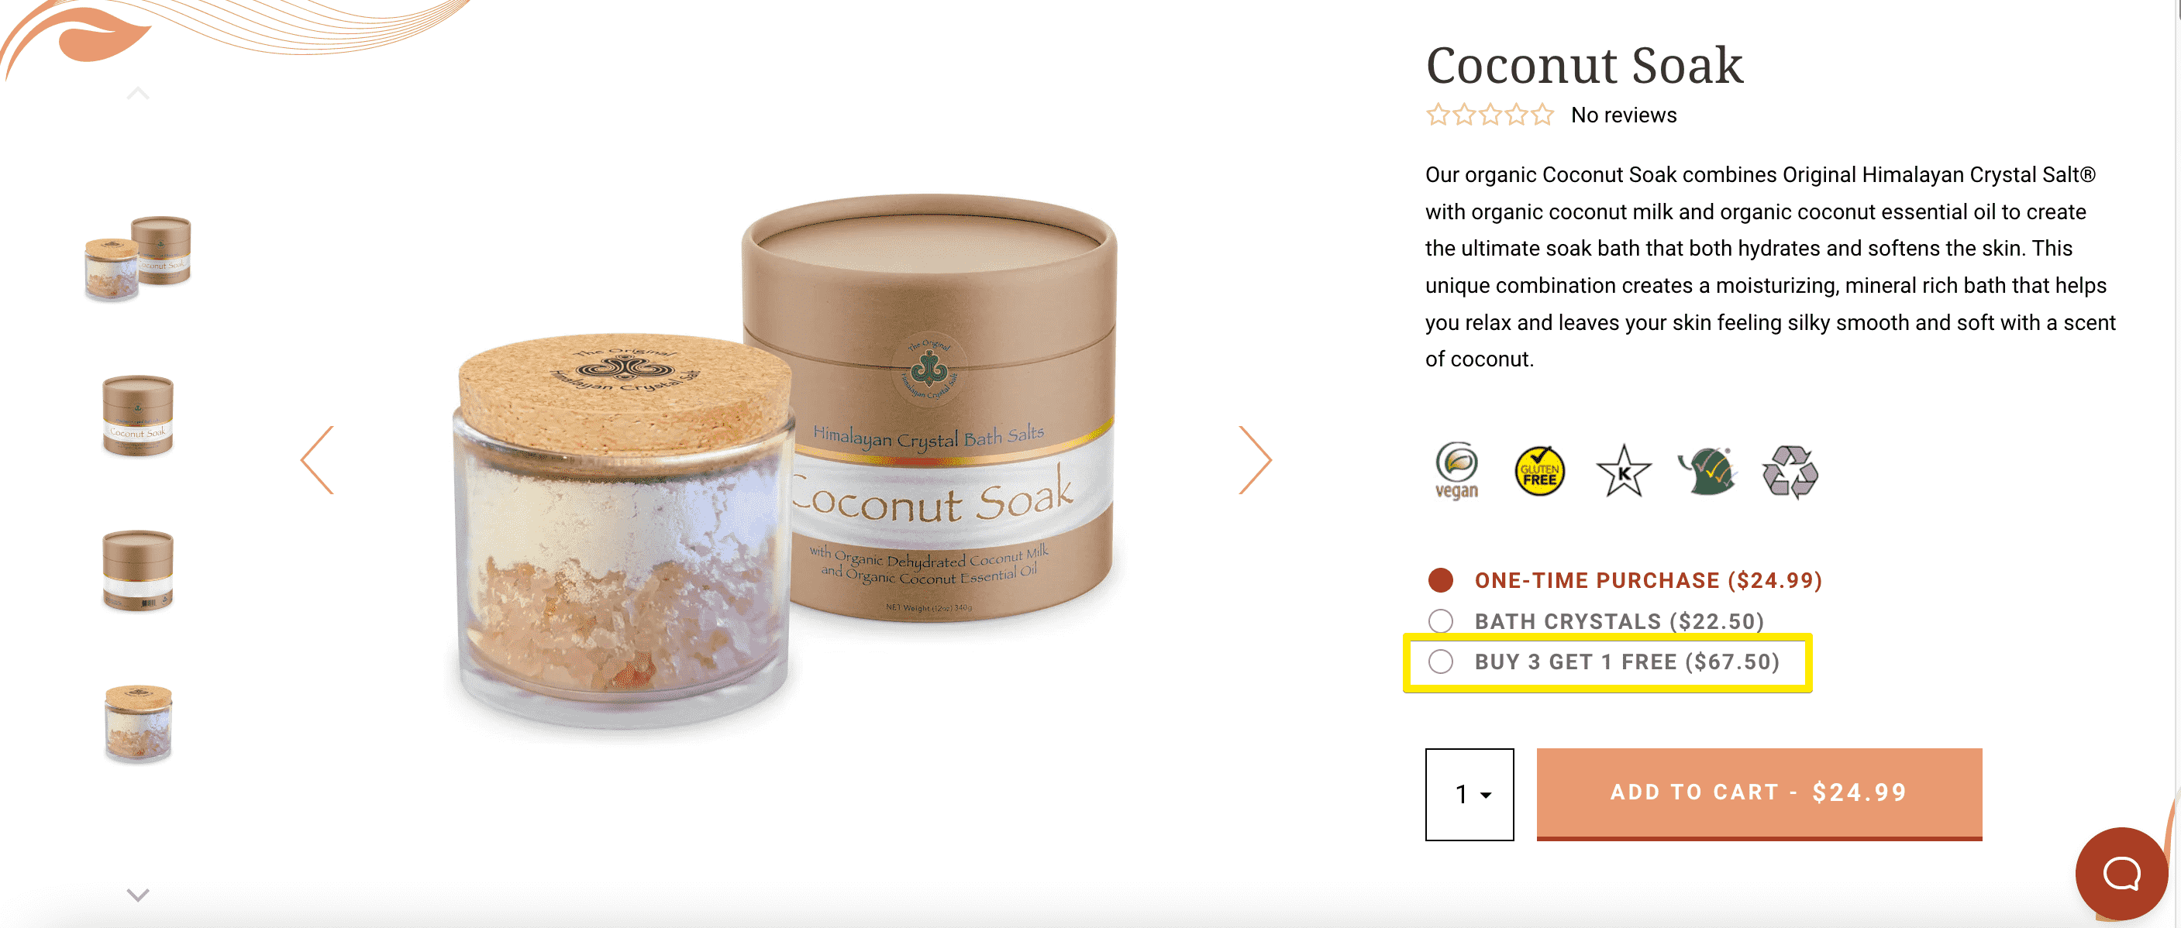Click the Gluten Free badge icon
This screenshot has height=928, width=2181.
pos(1539,471)
